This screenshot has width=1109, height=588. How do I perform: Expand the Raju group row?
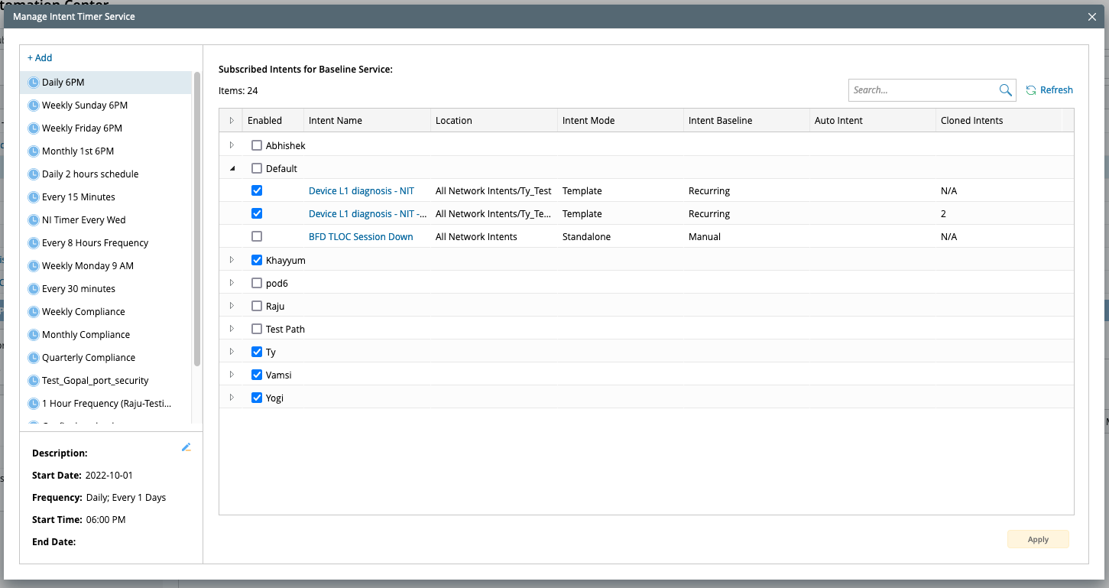click(232, 306)
